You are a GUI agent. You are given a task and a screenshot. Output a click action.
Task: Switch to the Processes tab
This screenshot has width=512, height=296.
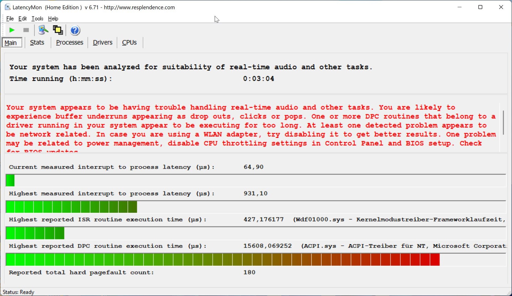coord(69,43)
